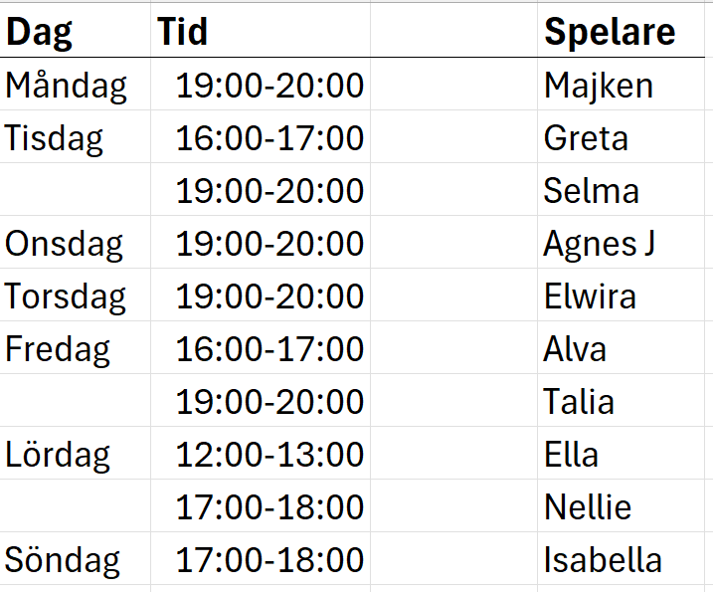Select the Torsdag cell
The width and height of the screenshot is (713, 592).
[x=67, y=296]
